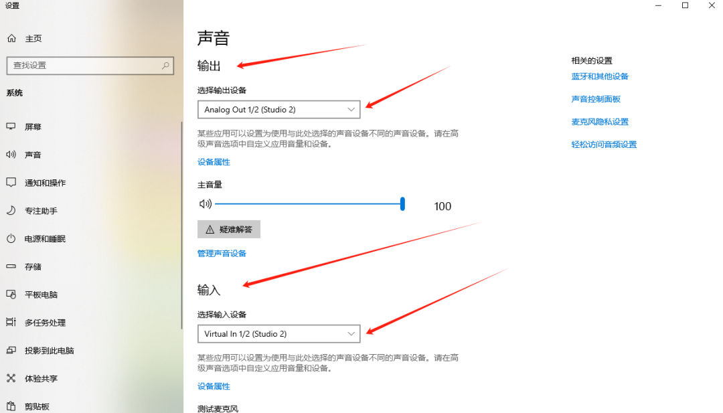Click the 剪贴板 clipboard icon
Viewport: 723px width, 413px height.
point(11,406)
